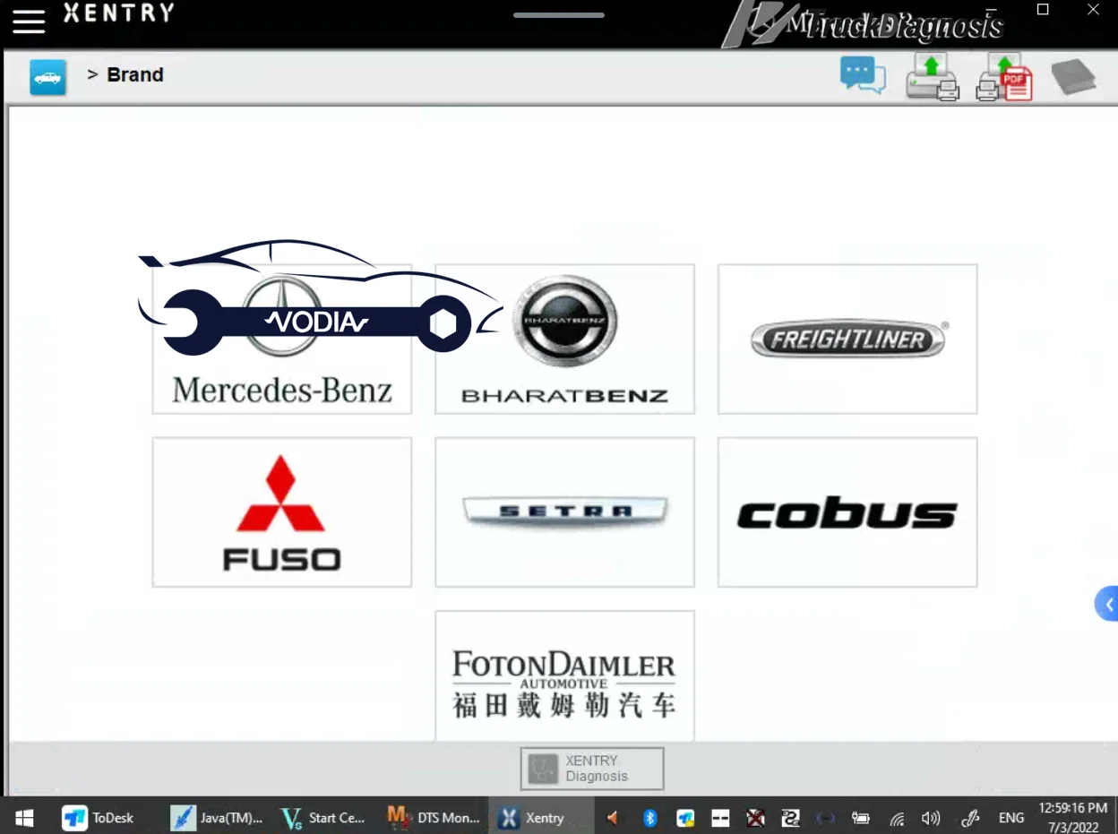The image size is (1118, 834).
Task: Click the XENTRY Diagnosis button
Action: [592, 769]
